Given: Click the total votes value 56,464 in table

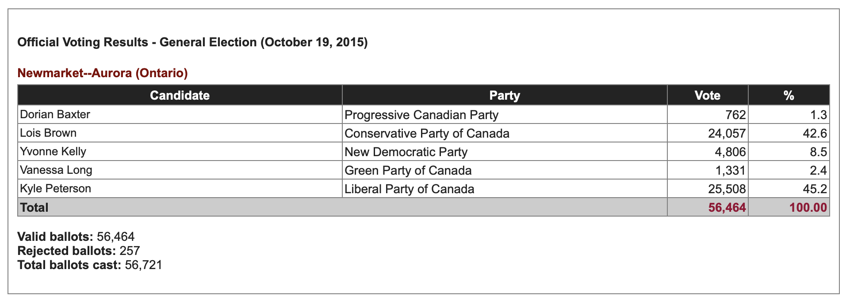Looking at the screenshot, I should (x=727, y=207).
